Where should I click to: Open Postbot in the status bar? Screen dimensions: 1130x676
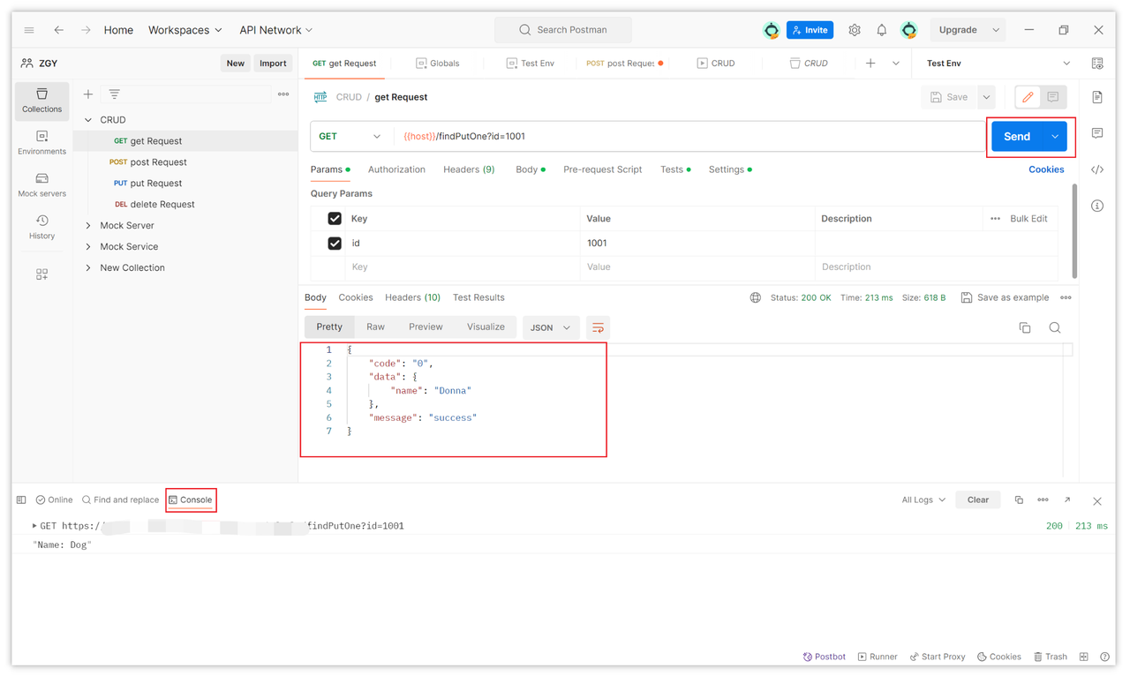tap(825, 657)
